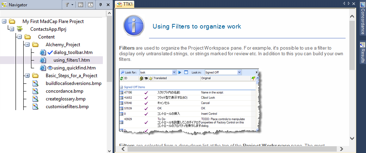
Task: Click the Concordance side panel icon
Action: (x=362, y=5)
